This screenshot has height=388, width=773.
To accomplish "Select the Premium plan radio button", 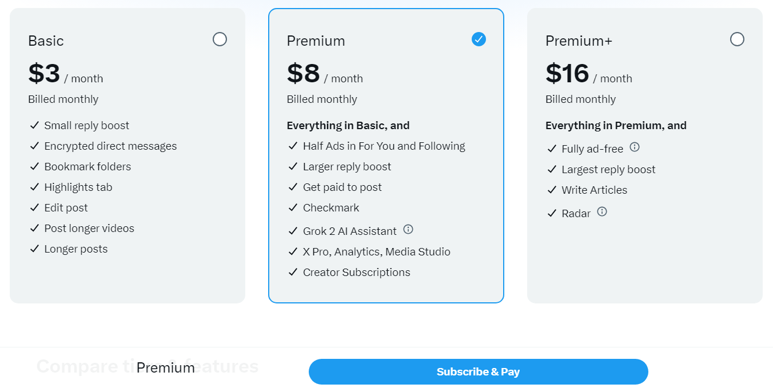I will 479,39.
